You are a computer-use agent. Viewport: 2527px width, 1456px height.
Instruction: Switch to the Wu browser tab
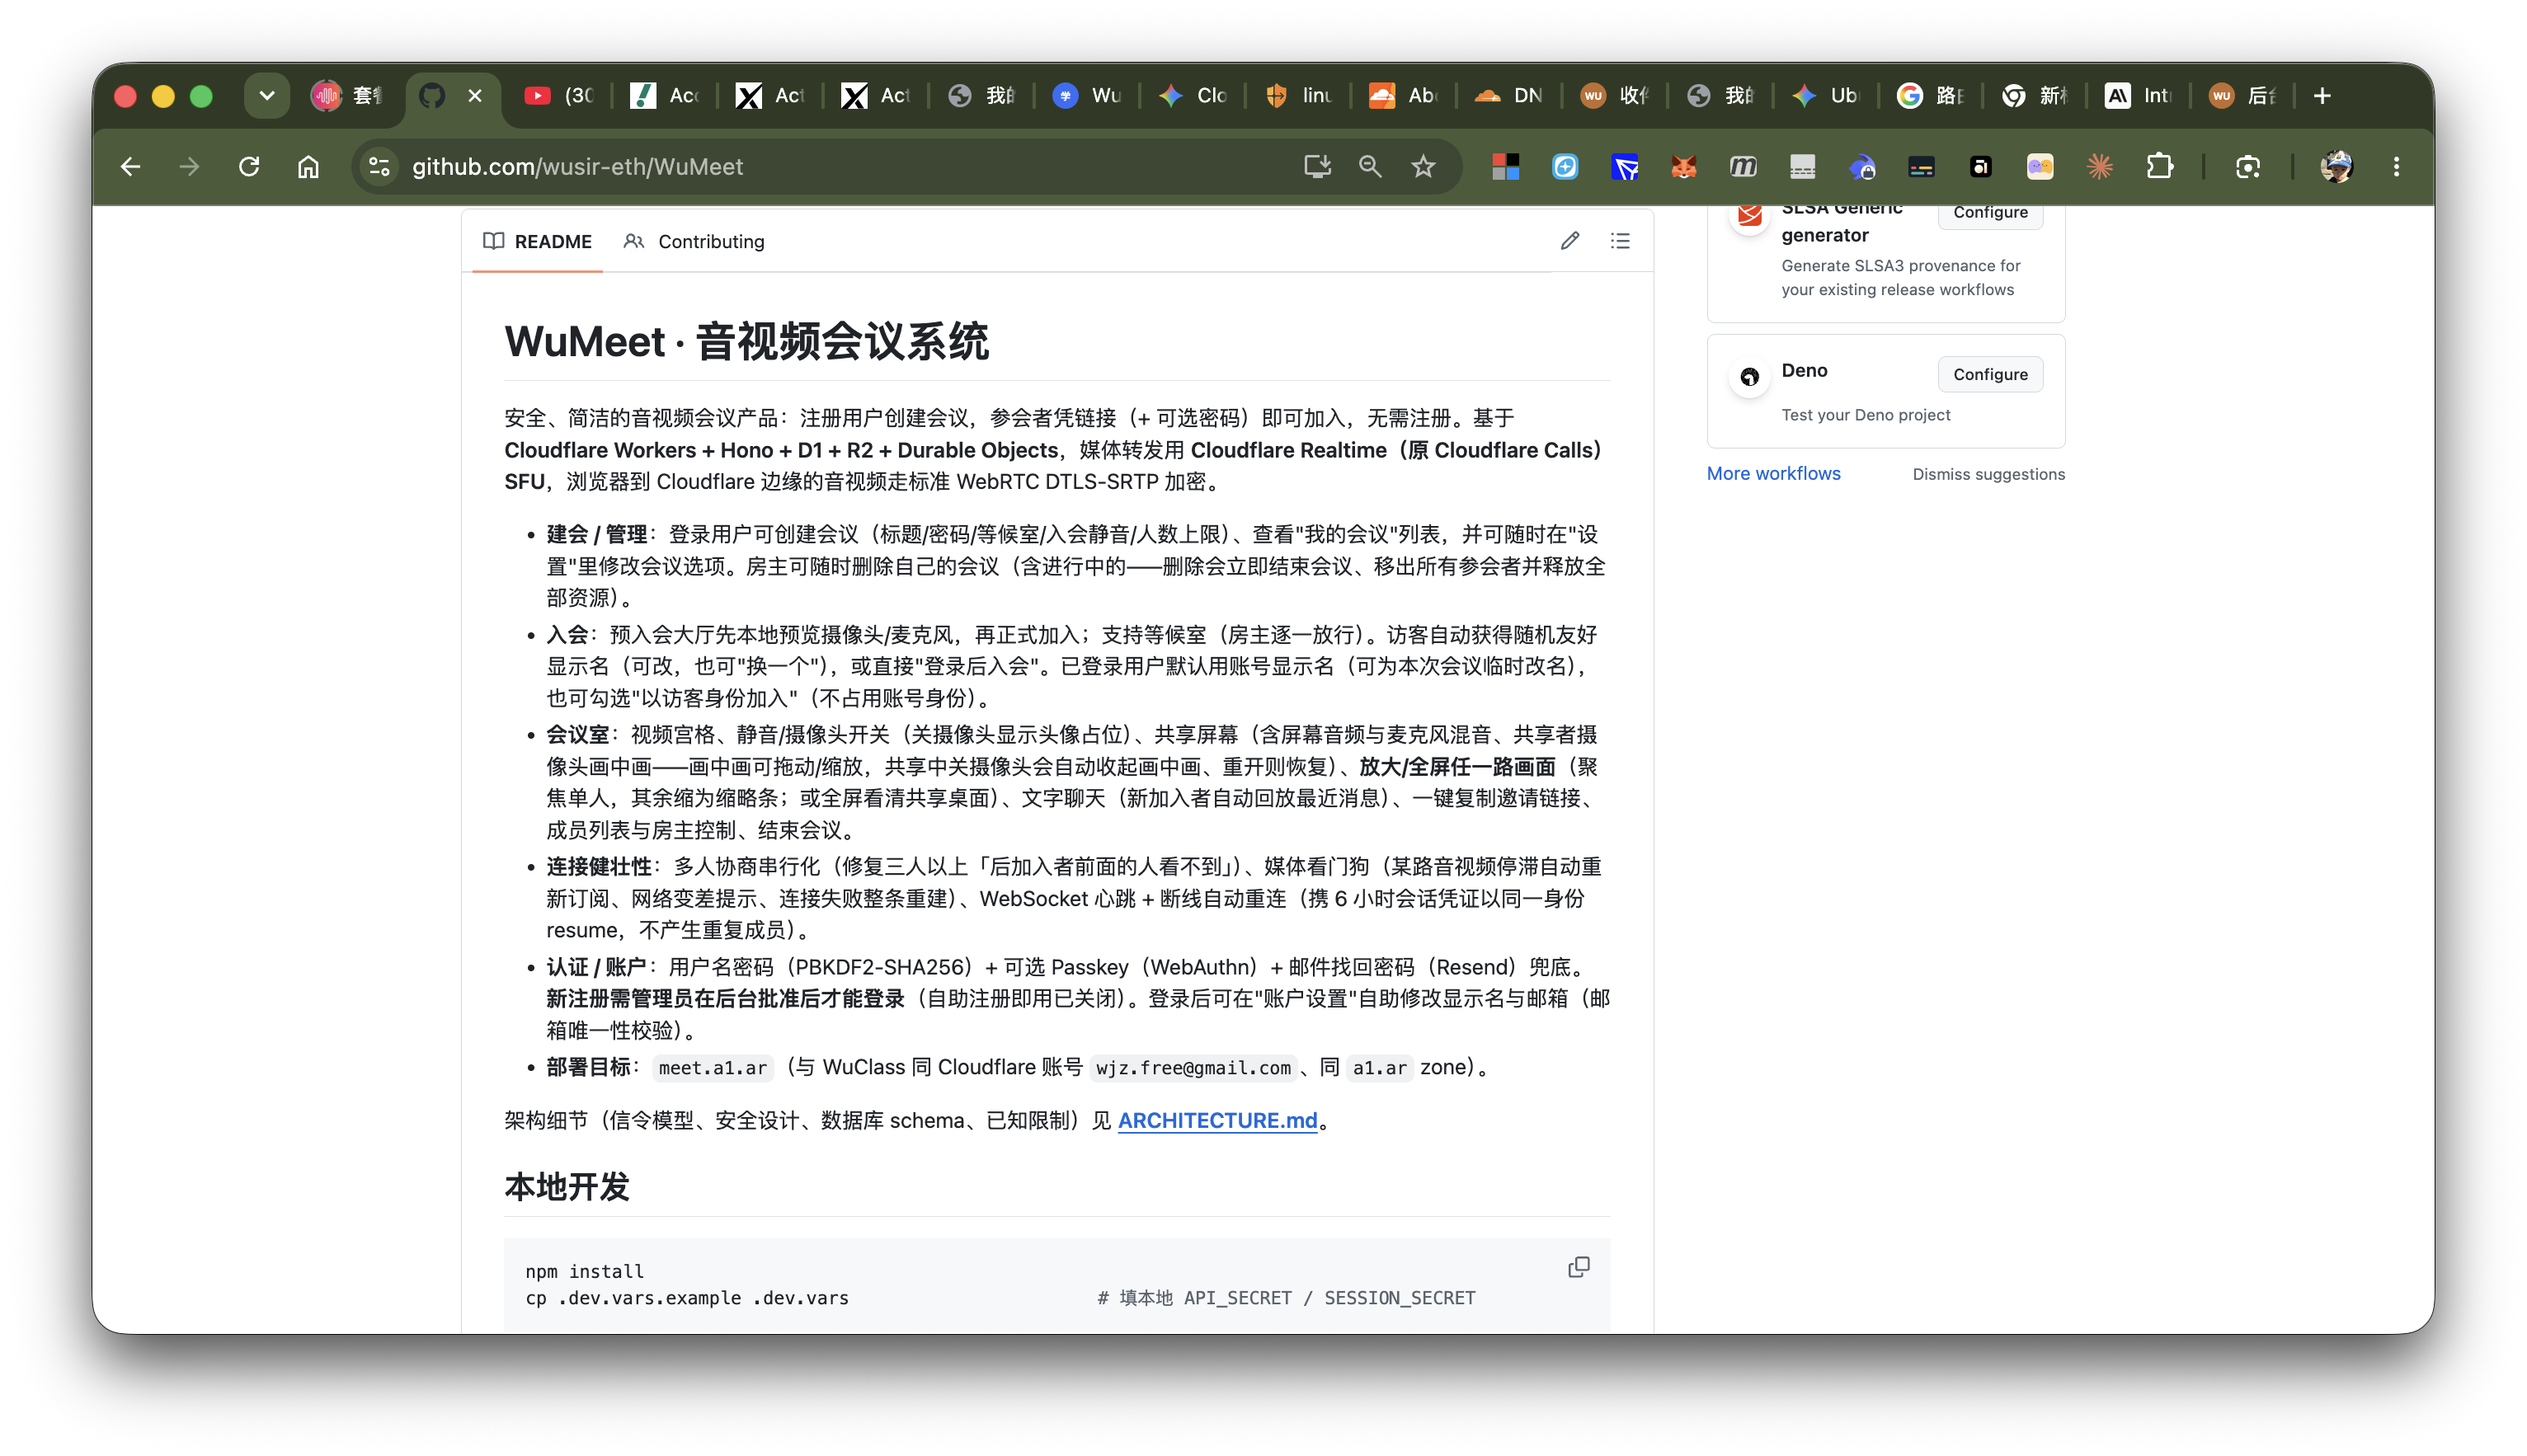point(1087,96)
